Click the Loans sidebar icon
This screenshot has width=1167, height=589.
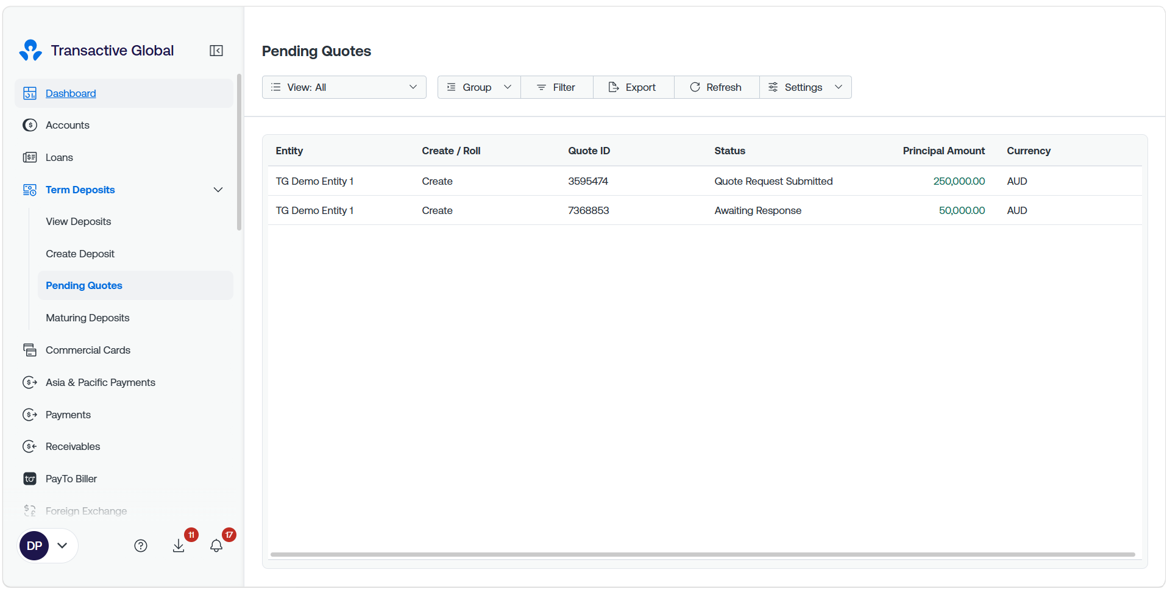(30, 157)
